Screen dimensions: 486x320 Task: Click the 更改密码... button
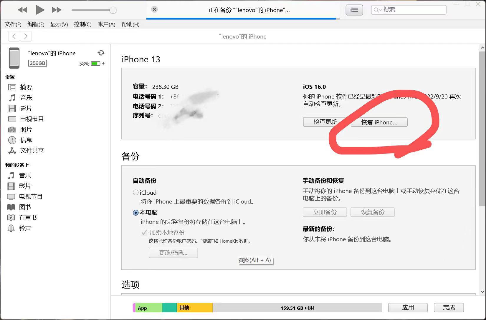[x=173, y=253]
